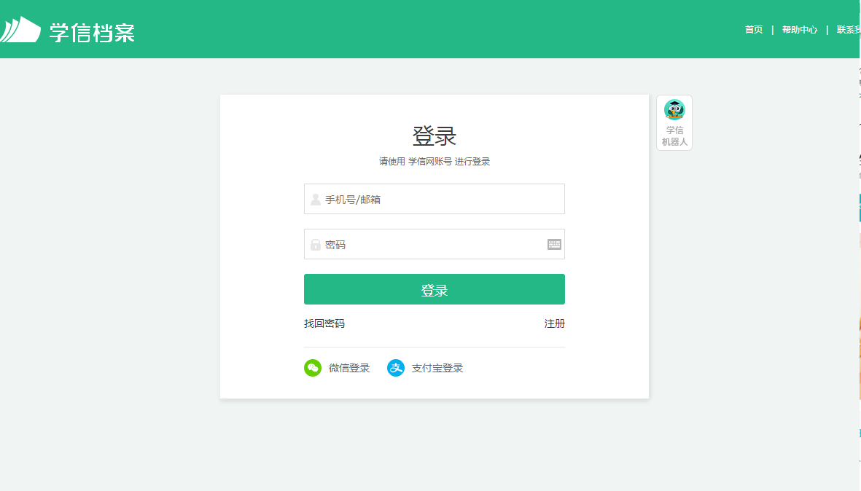The image size is (861, 491).
Task: Select the Alipay login icon
Action: tap(396, 368)
